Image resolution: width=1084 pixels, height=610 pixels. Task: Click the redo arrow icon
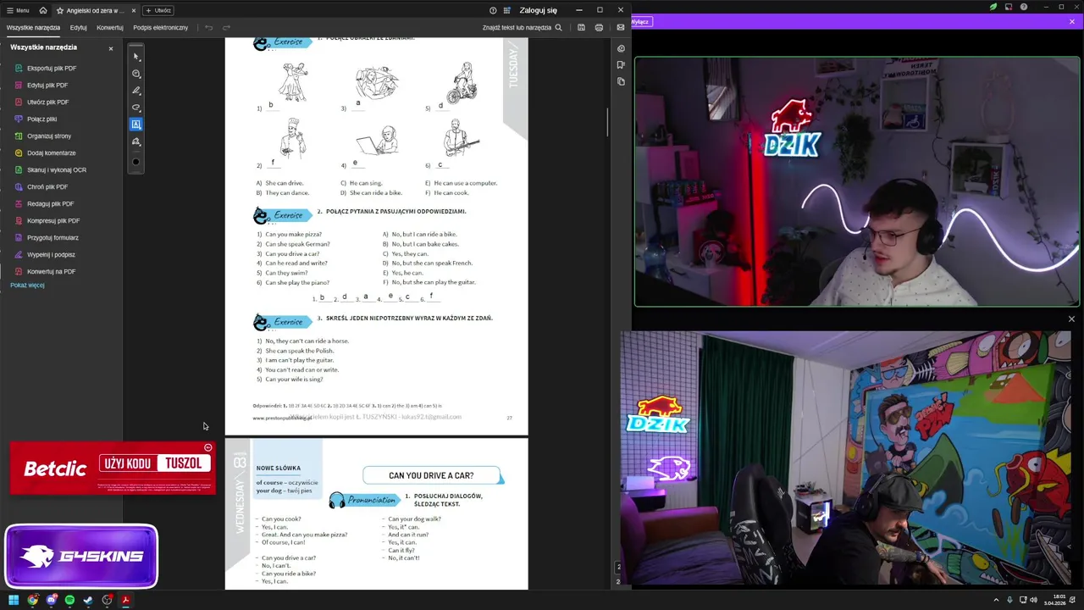(226, 27)
